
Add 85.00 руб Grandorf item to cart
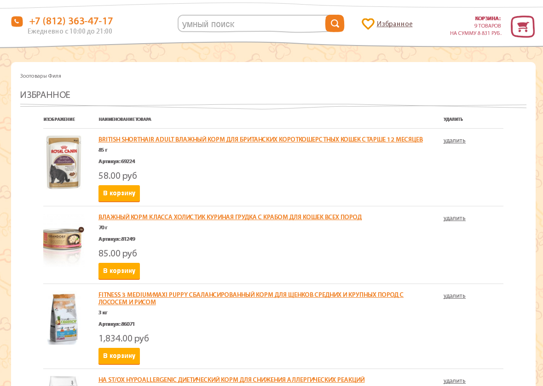(119, 271)
